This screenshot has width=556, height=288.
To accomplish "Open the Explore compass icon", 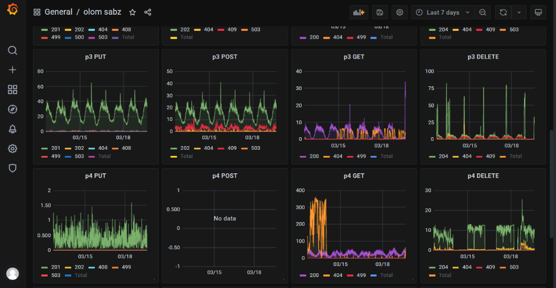I will (x=13, y=109).
